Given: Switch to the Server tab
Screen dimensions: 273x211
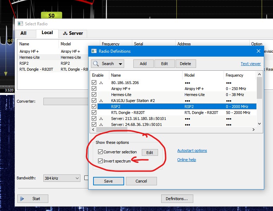Looking at the screenshot, I should [73, 33].
